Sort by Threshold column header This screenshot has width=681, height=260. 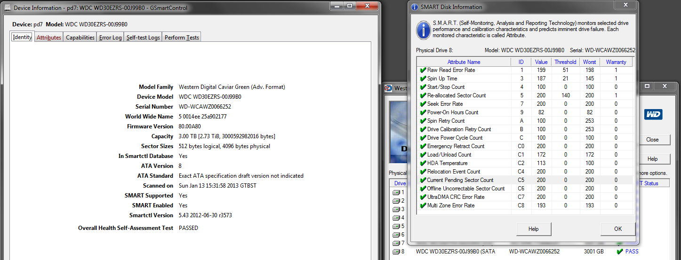click(565, 62)
